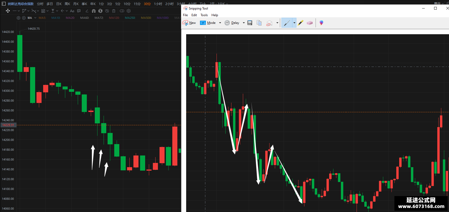Click the 纳斯达克综合指数 symbol name
Image resolution: width=449 pixels, height=212 pixels.
[21, 4]
